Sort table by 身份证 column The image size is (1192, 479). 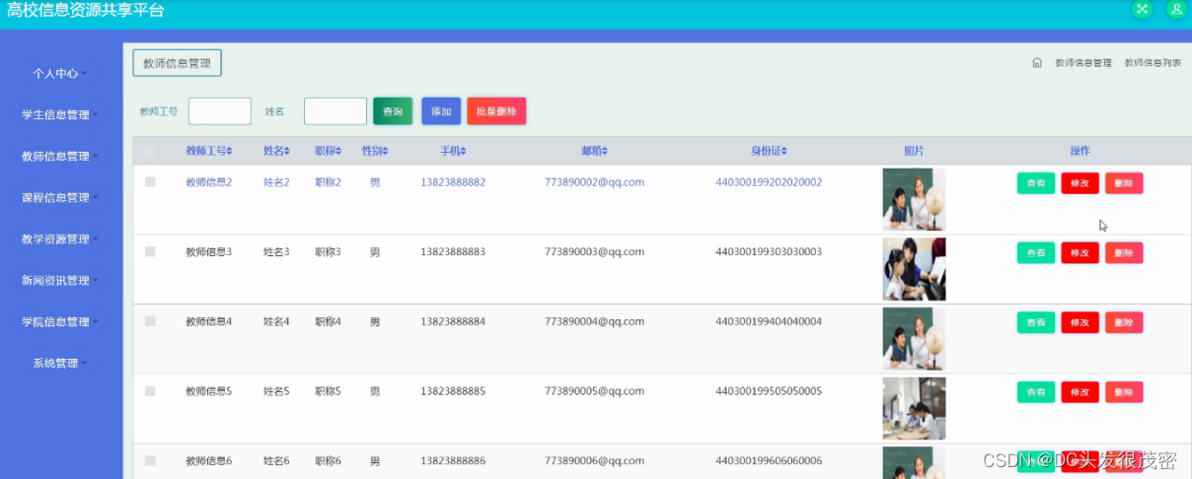pos(769,151)
